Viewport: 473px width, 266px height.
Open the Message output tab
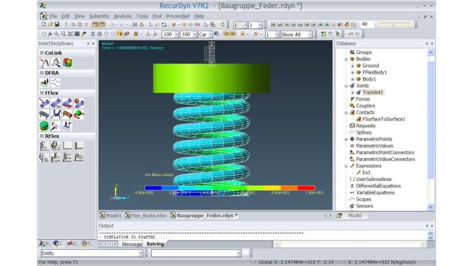coord(132,244)
